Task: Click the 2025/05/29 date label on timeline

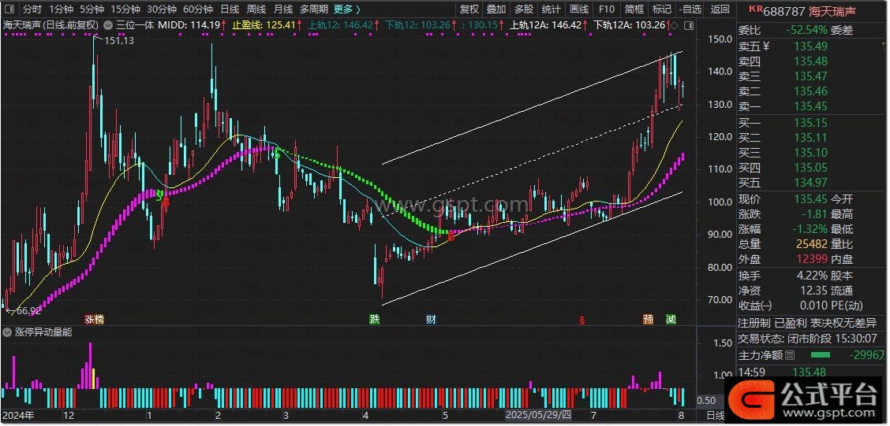Action: tap(538, 415)
